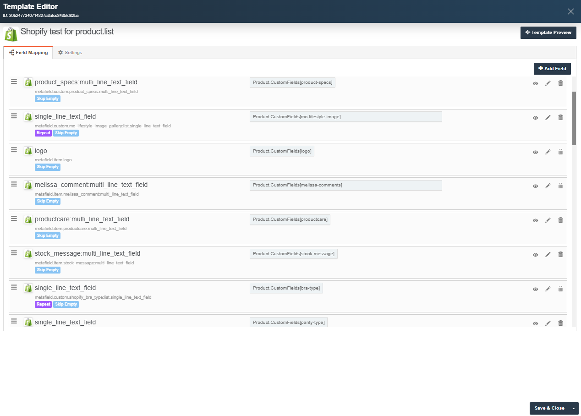Click Repeat badge on shopify_bra_type row

click(43, 304)
